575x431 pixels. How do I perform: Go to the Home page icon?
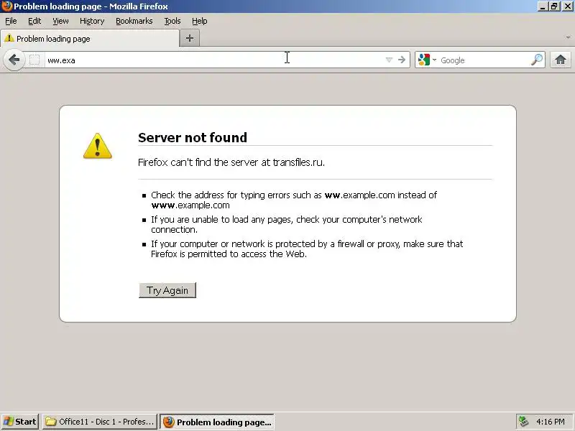tap(561, 60)
